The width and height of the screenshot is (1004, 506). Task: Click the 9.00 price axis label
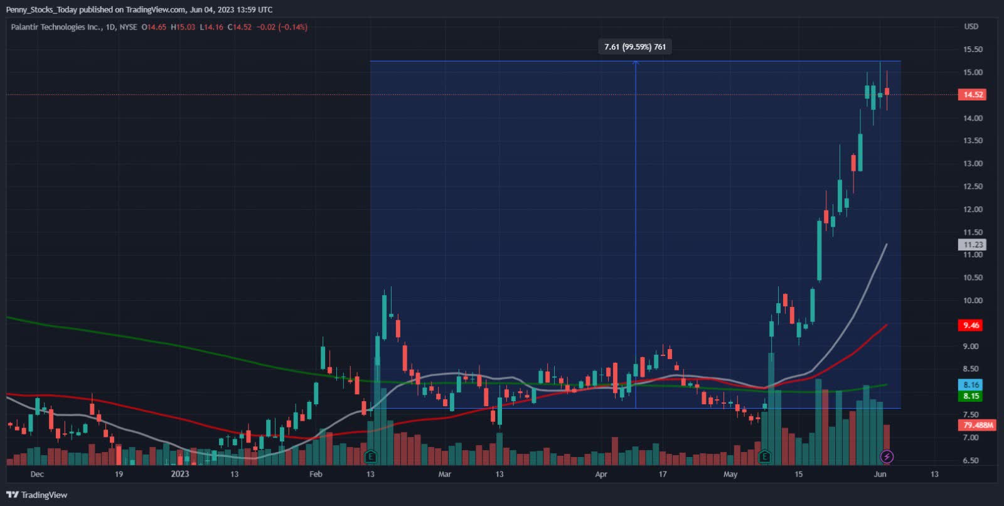(x=971, y=347)
